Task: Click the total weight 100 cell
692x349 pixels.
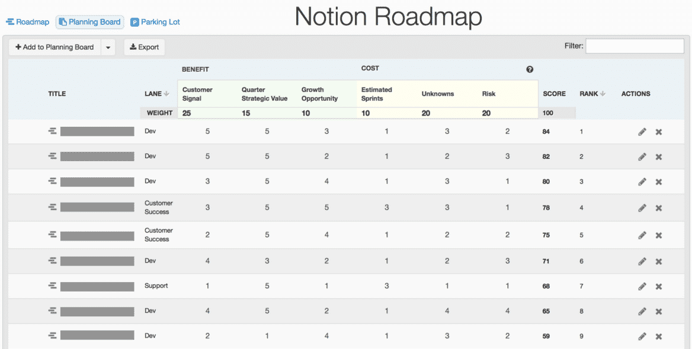Action: click(547, 113)
